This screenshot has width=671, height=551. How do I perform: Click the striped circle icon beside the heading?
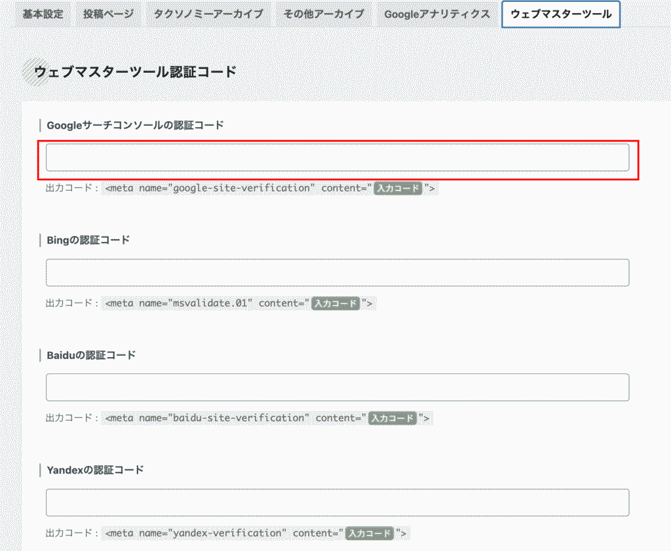click(x=33, y=72)
